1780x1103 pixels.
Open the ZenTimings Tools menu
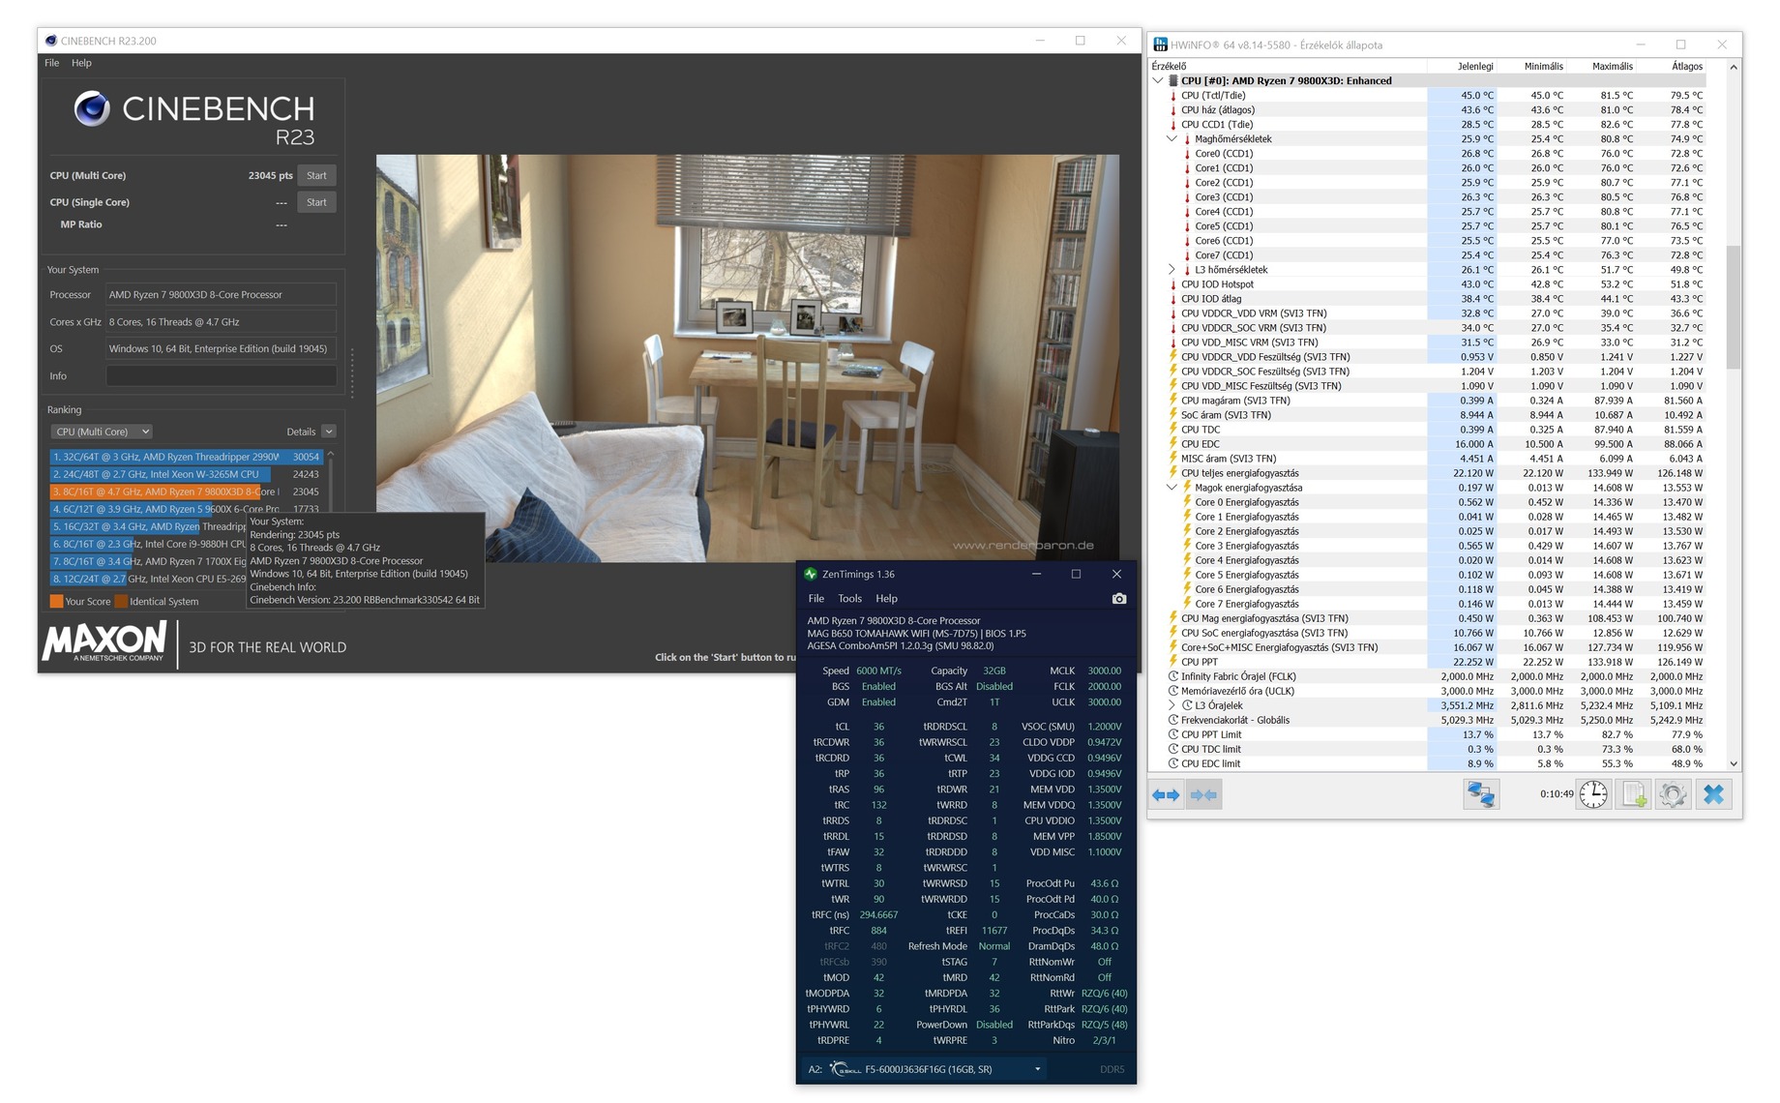[x=849, y=599]
